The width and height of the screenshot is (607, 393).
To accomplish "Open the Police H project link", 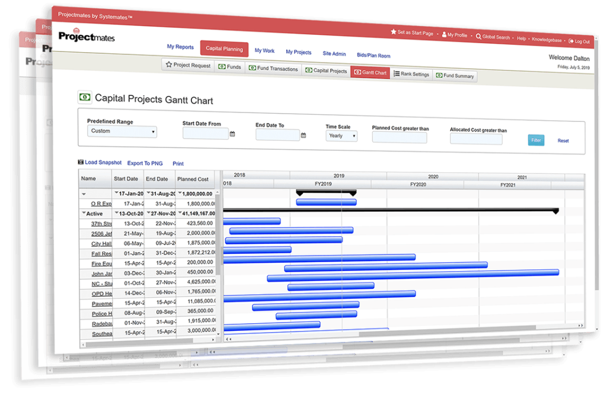I will [x=102, y=314].
